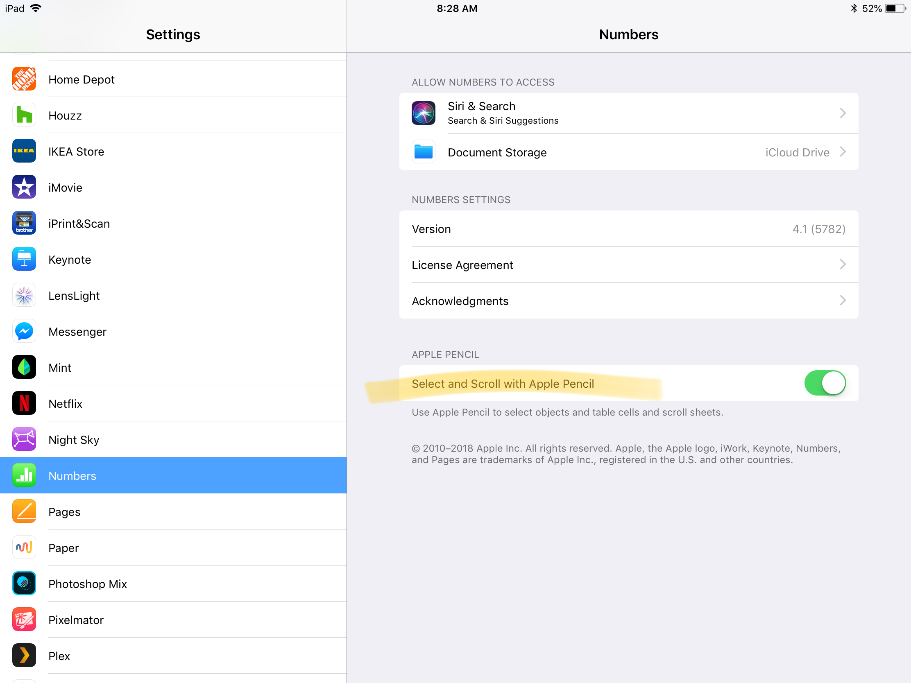Tap the LensLight app icon
This screenshot has height=683, width=911.
(24, 295)
